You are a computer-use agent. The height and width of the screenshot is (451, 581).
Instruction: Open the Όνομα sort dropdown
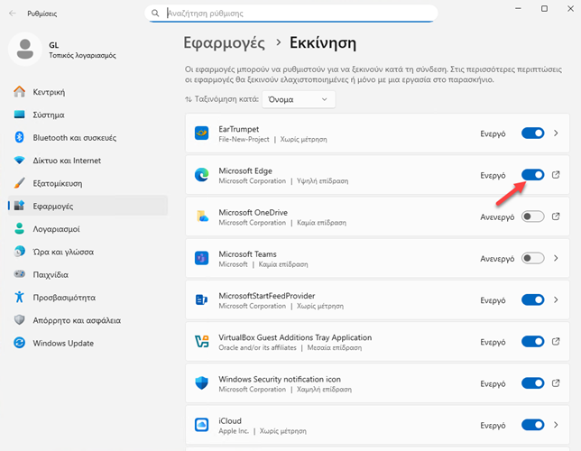point(299,99)
